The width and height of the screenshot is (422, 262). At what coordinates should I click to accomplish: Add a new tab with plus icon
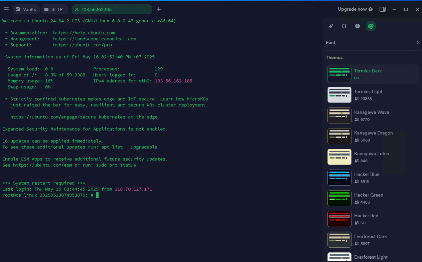tap(159, 9)
